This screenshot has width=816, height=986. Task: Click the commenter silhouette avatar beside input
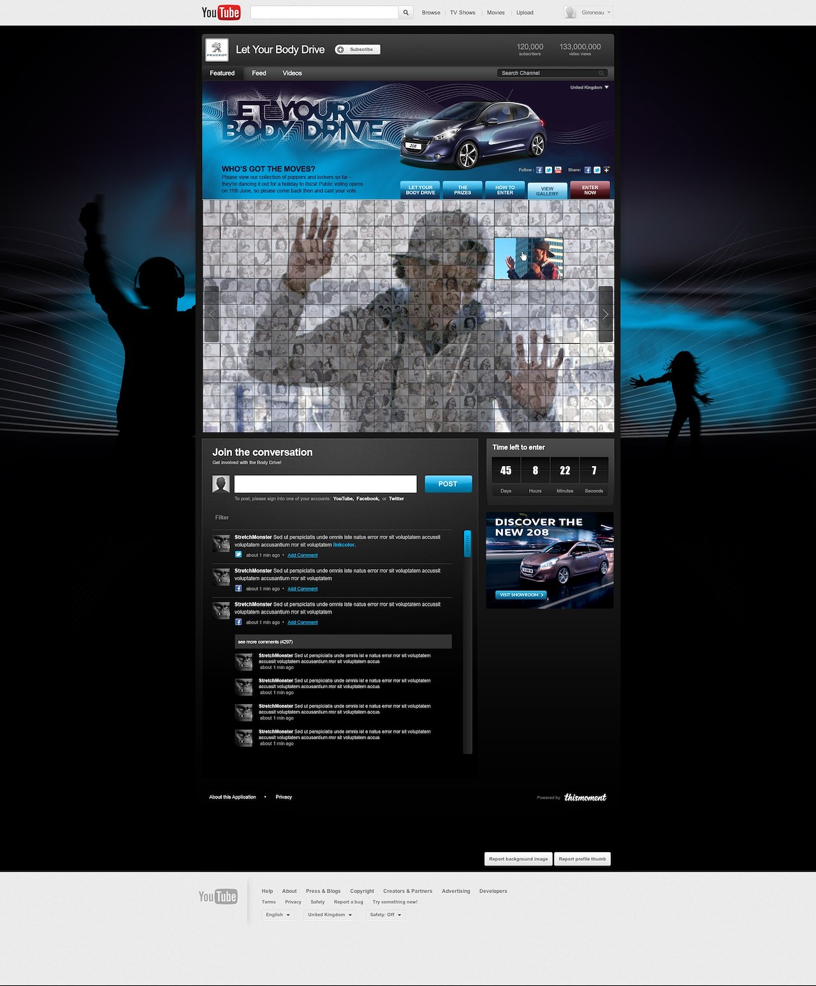point(221,484)
